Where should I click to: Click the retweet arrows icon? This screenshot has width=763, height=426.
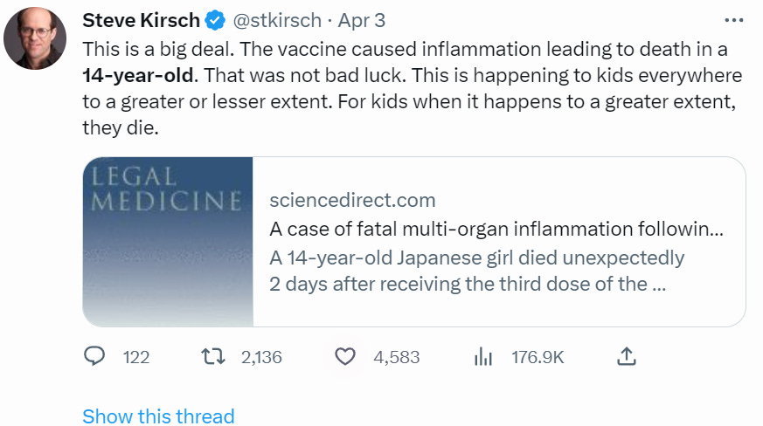[x=211, y=356]
